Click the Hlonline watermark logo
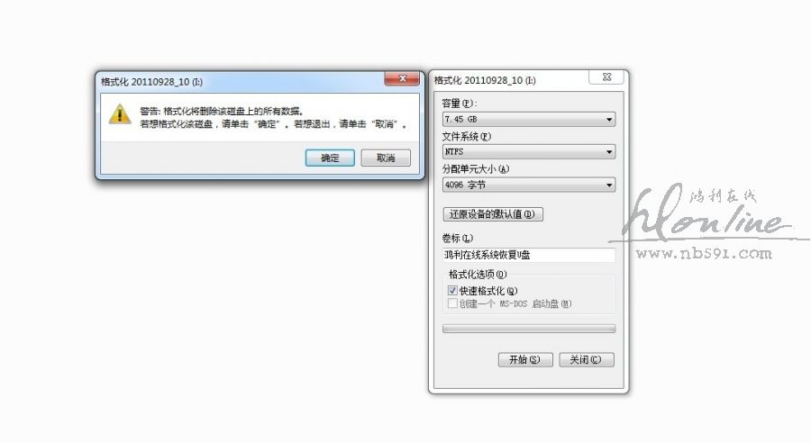Viewport: 811px width, 443px height. [x=708, y=213]
